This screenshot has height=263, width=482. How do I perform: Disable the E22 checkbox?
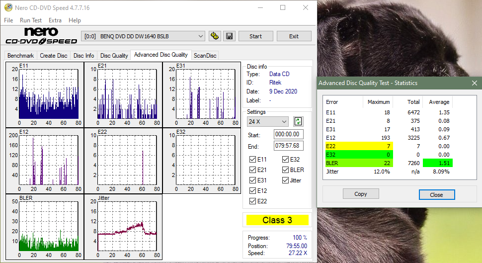pos(253,201)
